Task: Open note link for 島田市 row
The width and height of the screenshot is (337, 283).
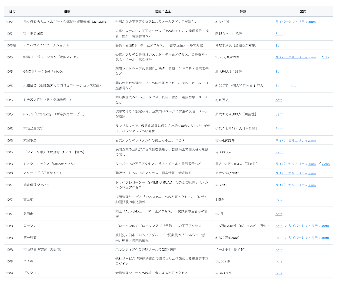Action: pyautogui.click(x=279, y=214)
